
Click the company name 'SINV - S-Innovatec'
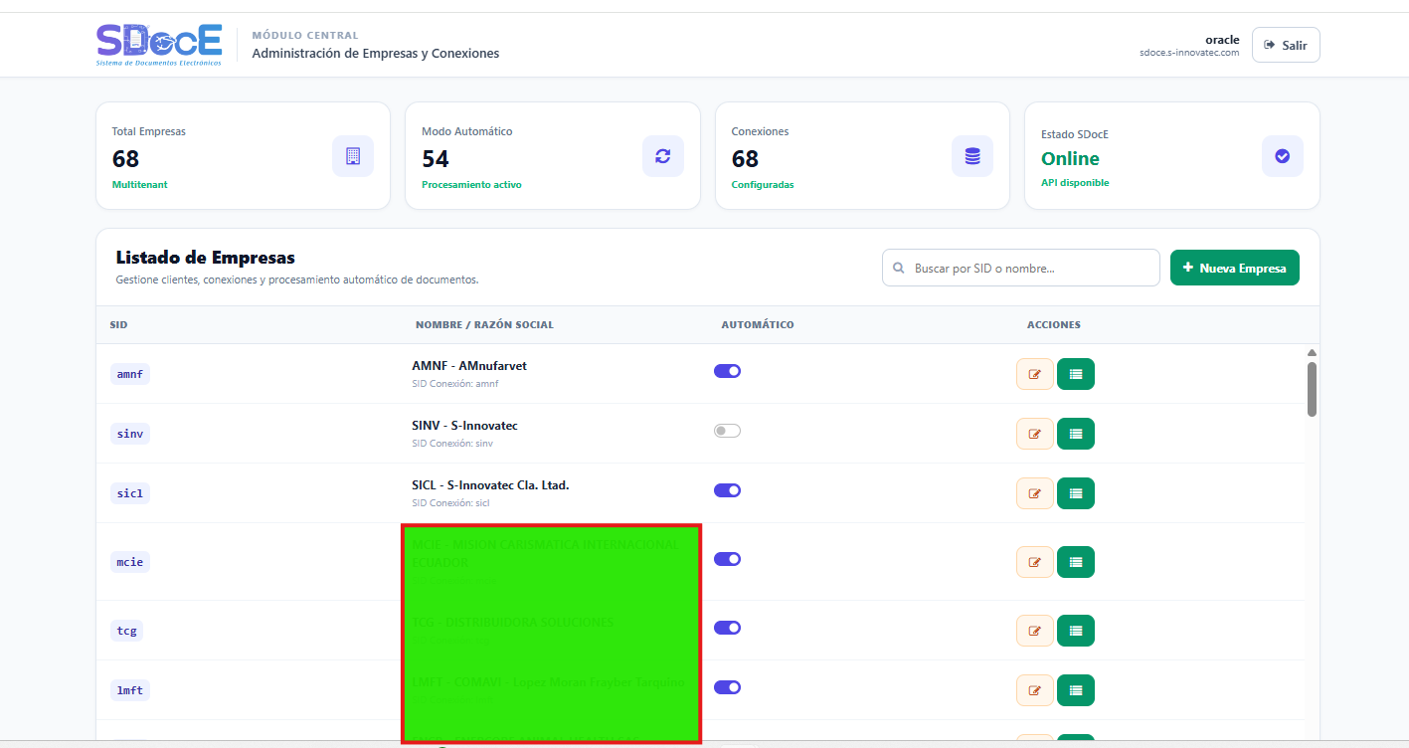coord(464,426)
